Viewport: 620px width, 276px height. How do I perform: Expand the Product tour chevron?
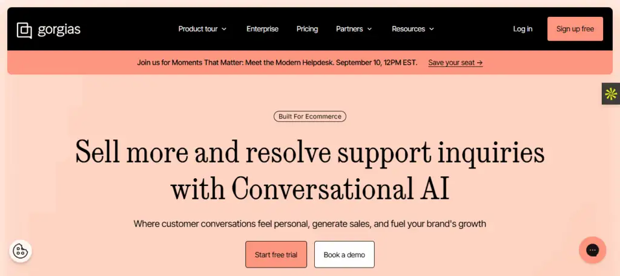[x=224, y=29]
